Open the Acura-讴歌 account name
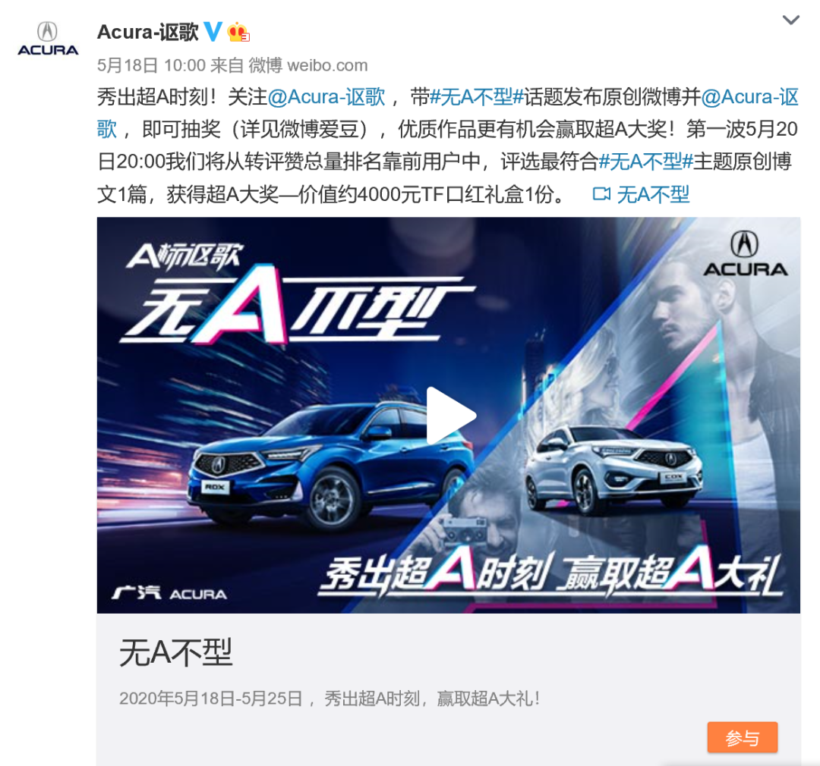 click(148, 32)
